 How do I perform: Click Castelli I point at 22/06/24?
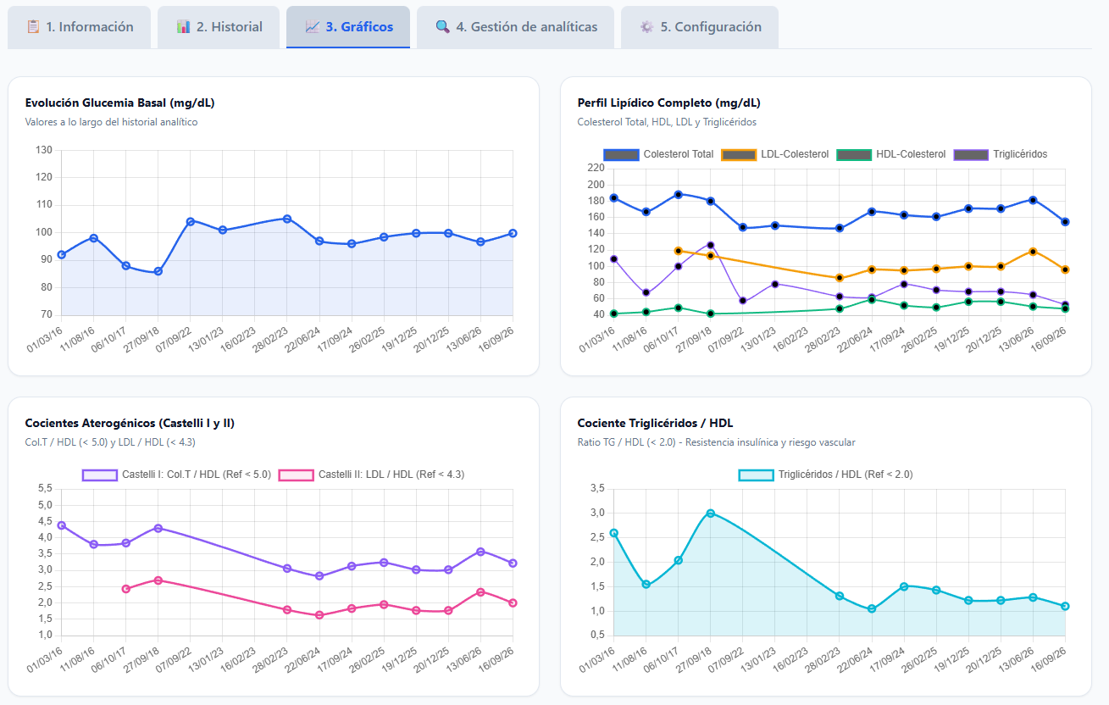pyautogui.click(x=319, y=576)
